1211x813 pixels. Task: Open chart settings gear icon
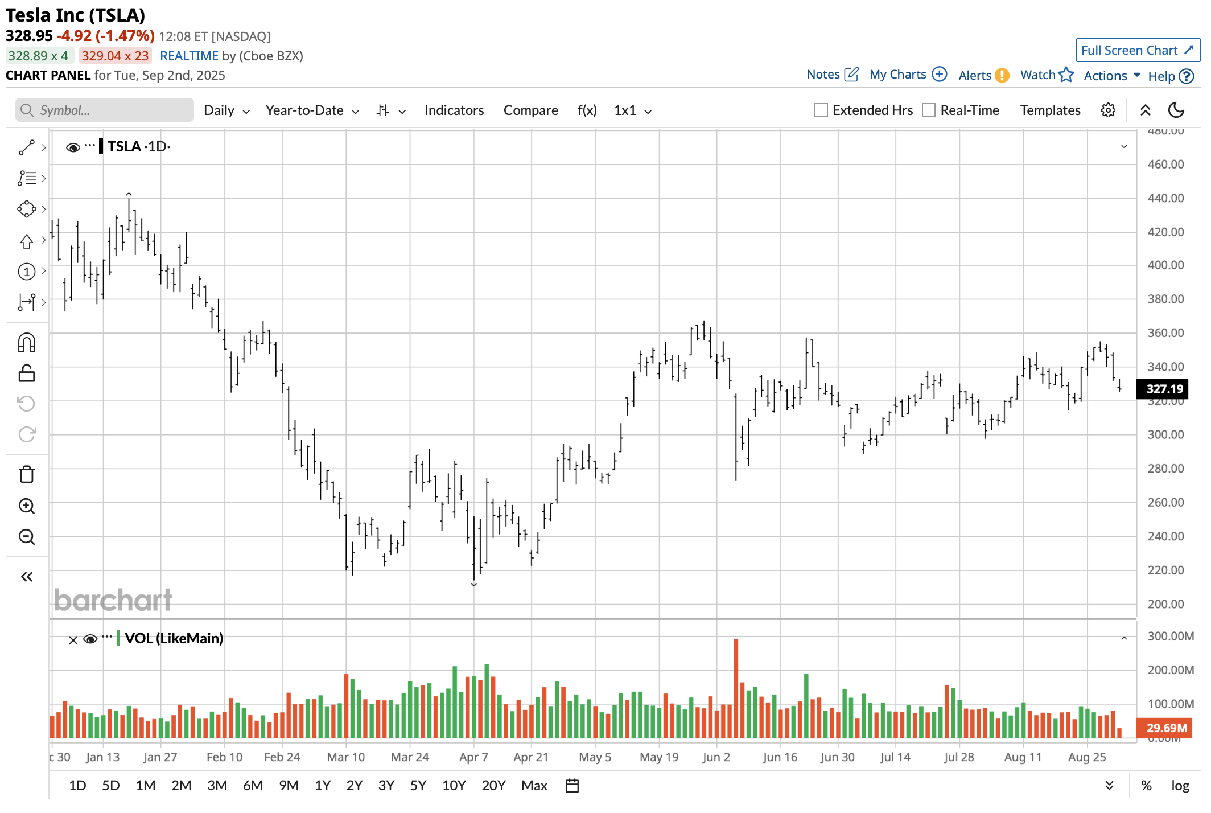pyautogui.click(x=1107, y=110)
